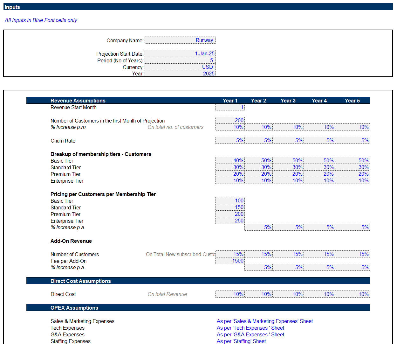Select Basic Tier Year 1 share of 40%

point(230,160)
